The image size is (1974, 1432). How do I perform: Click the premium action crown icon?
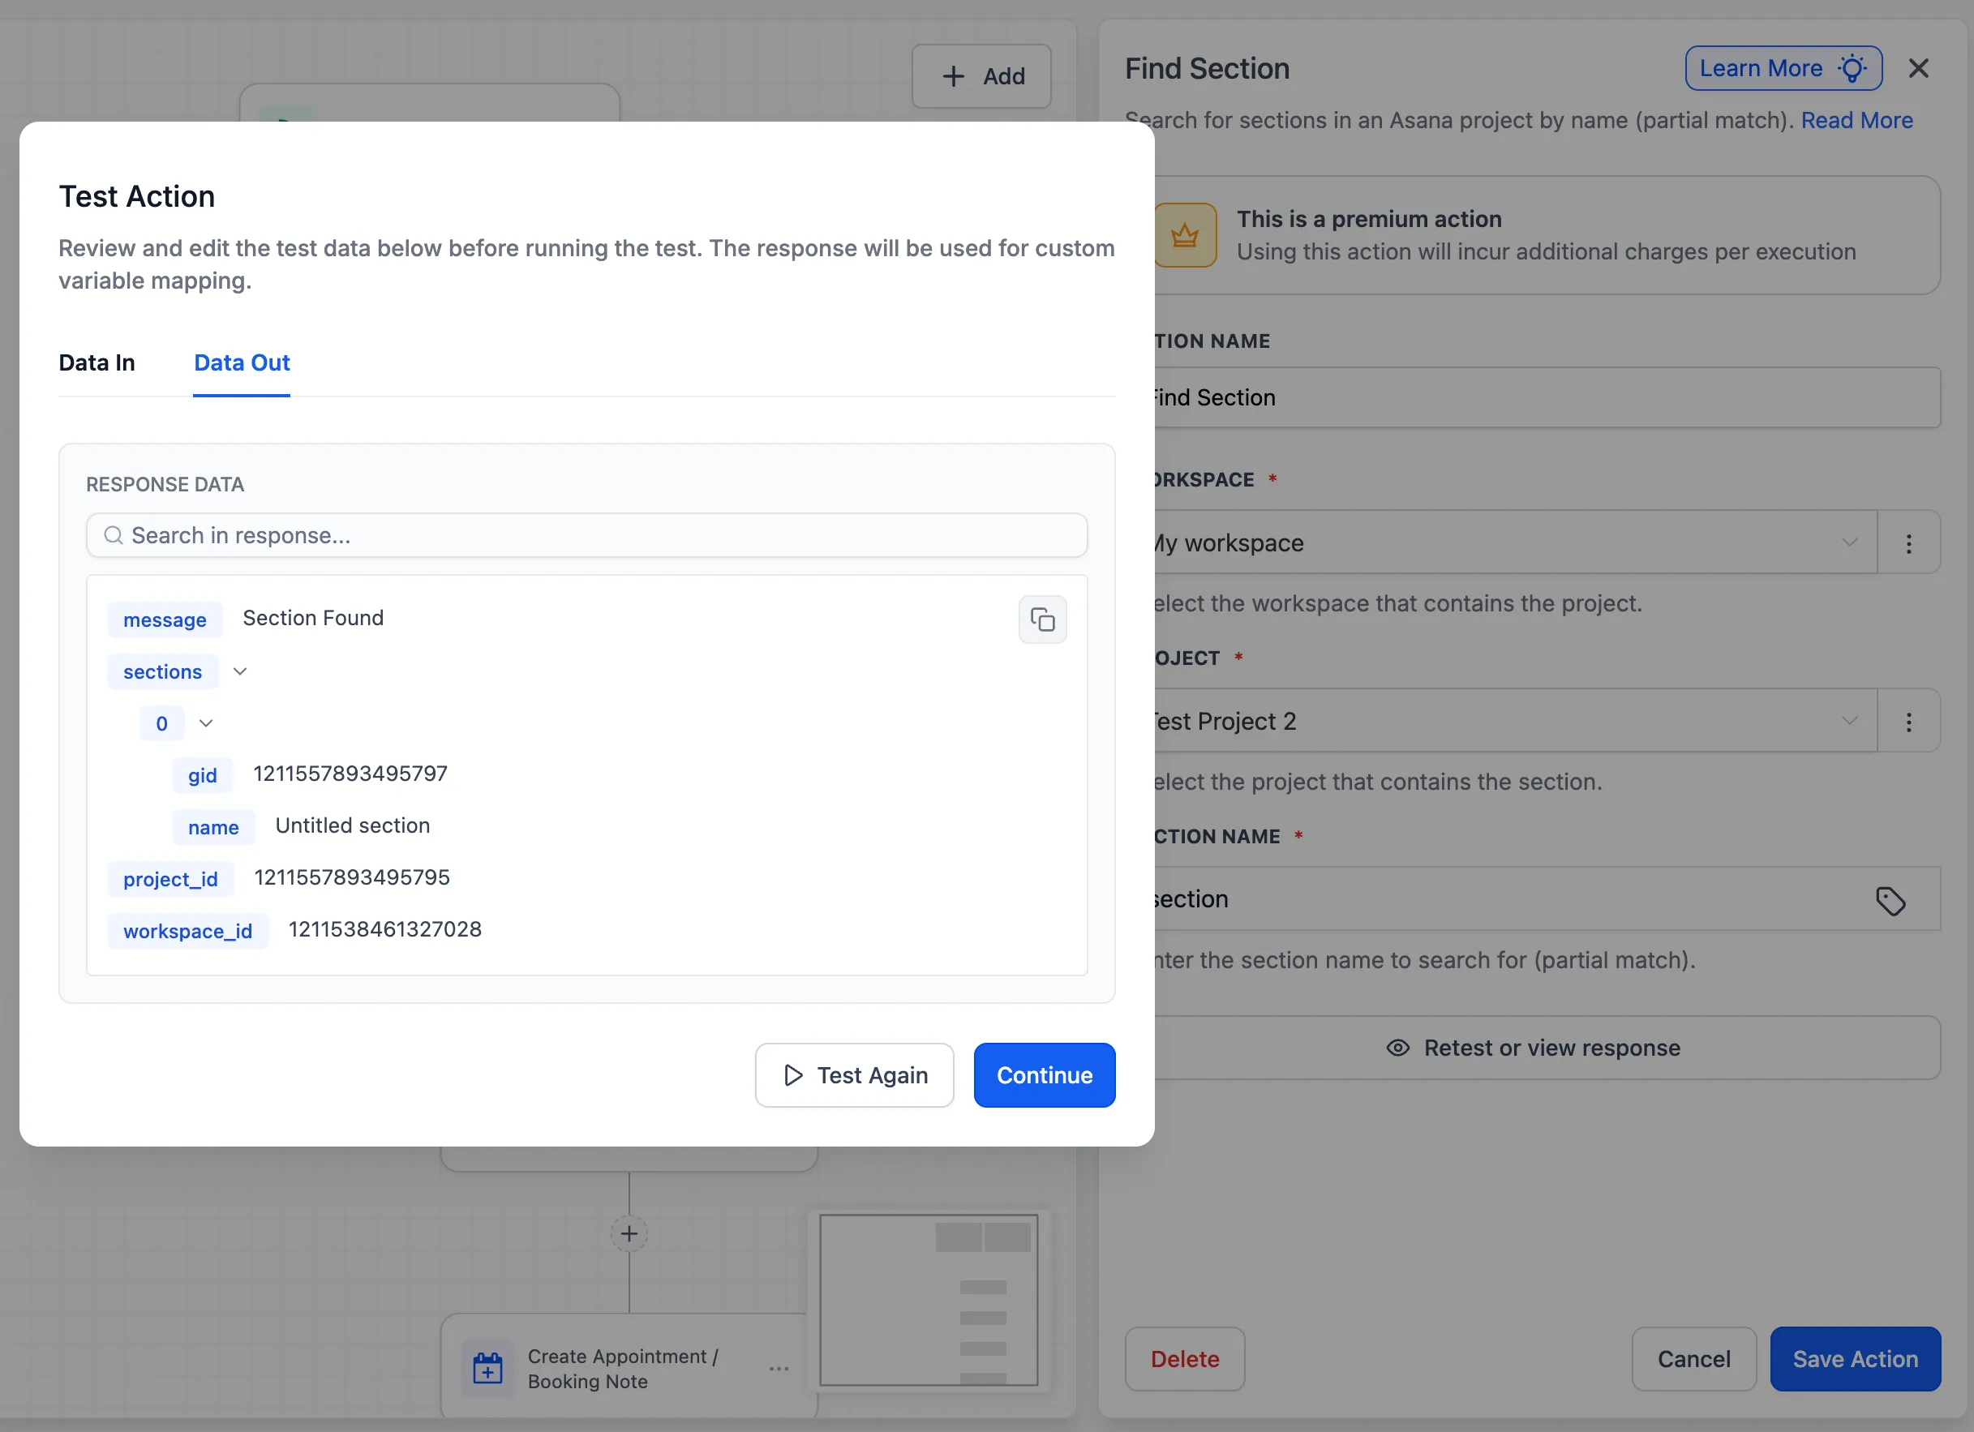tap(1185, 234)
